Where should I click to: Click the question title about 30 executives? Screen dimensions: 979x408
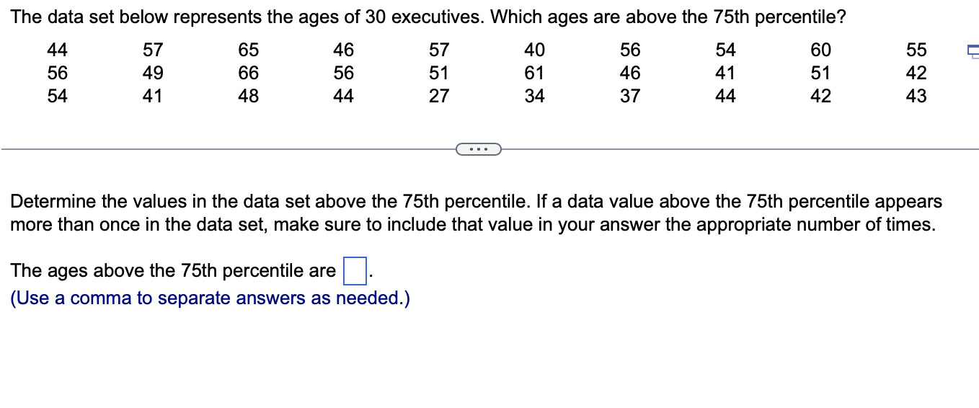coord(428,18)
